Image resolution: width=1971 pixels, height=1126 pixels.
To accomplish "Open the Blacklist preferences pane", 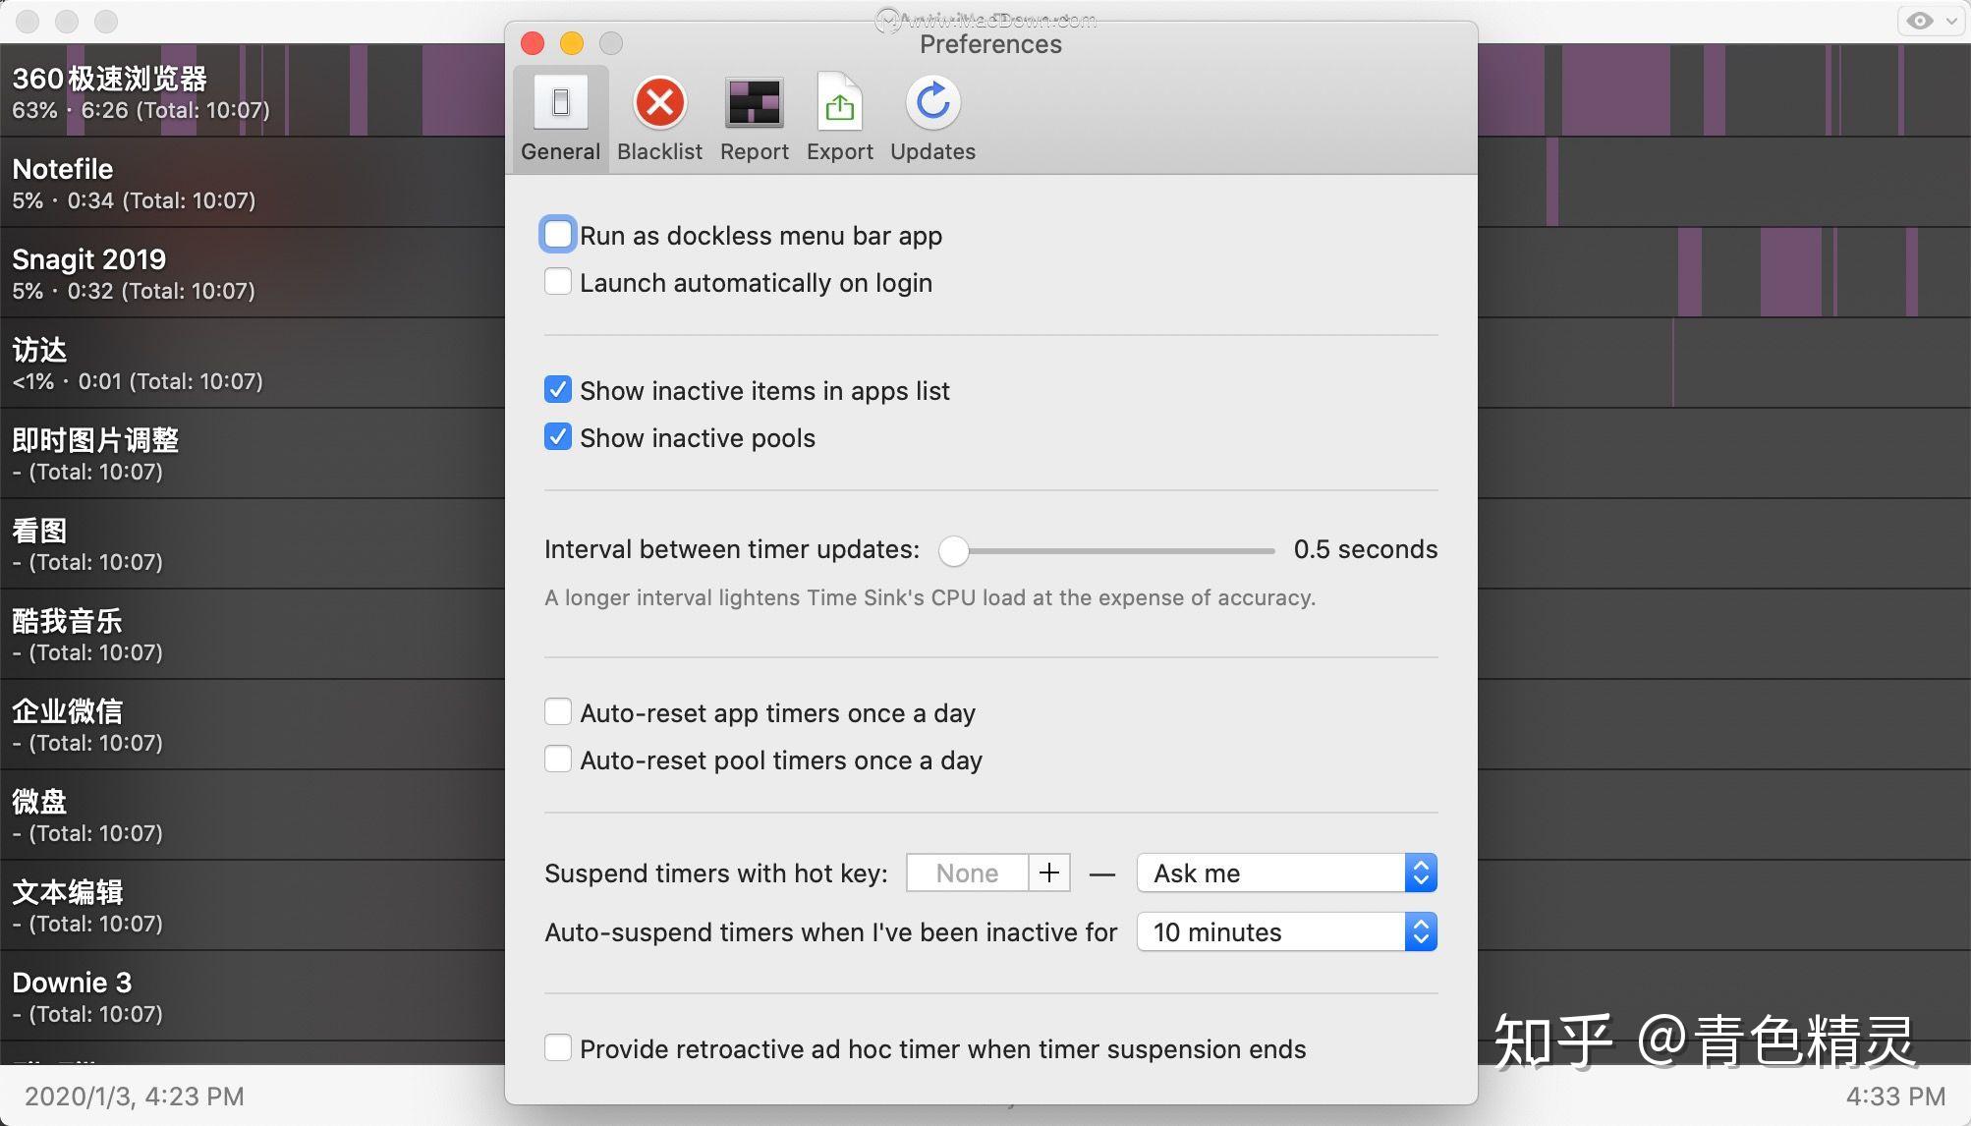I will point(659,118).
